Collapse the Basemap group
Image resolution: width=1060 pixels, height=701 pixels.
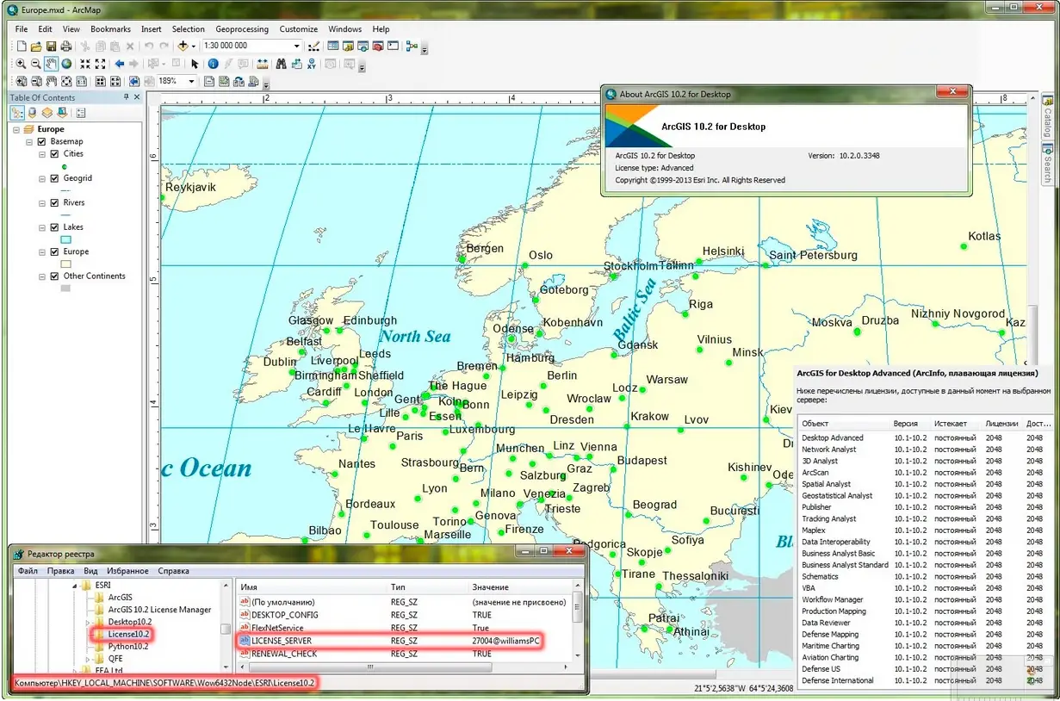(x=29, y=141)
